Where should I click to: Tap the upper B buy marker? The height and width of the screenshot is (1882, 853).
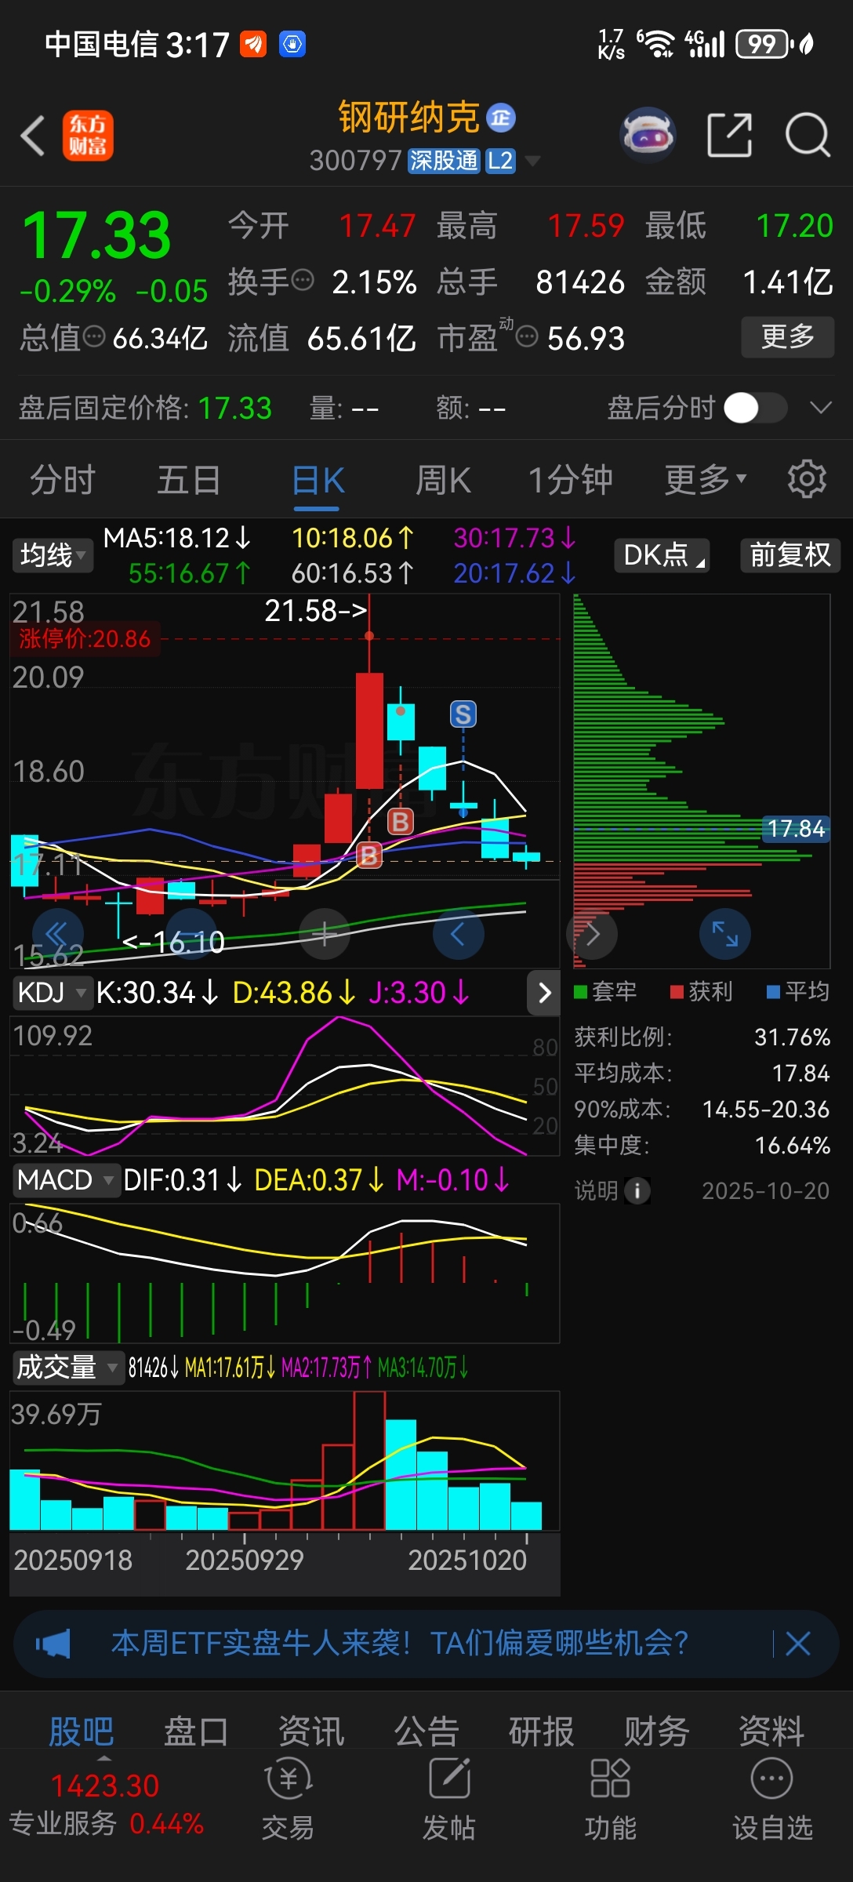(x=401, y=821)
